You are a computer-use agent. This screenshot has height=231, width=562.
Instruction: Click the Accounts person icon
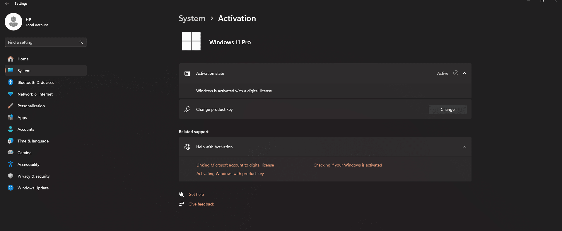click(11, 129)
